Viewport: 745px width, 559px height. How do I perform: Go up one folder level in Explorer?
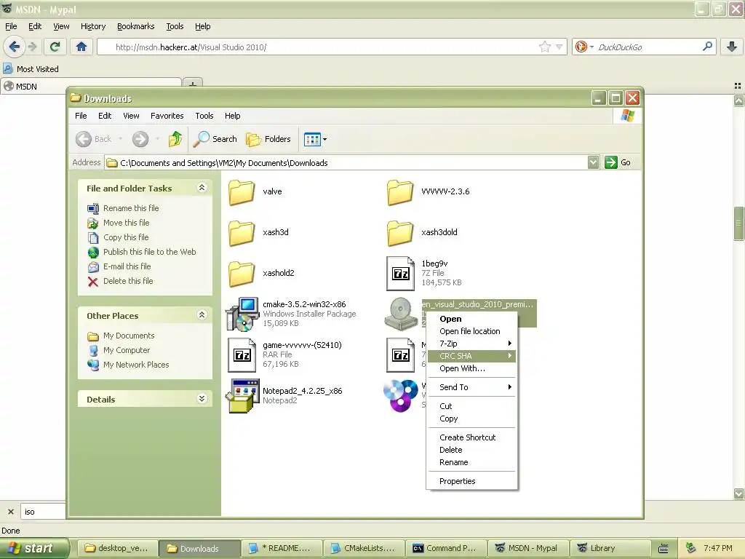tap(175, 139)
